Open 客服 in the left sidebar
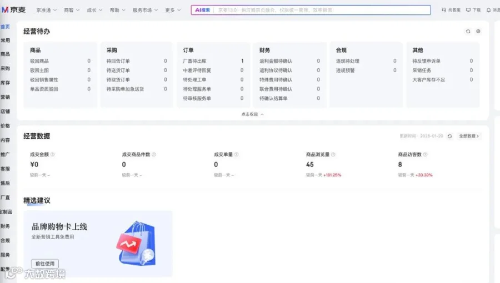 click(5, 168)
